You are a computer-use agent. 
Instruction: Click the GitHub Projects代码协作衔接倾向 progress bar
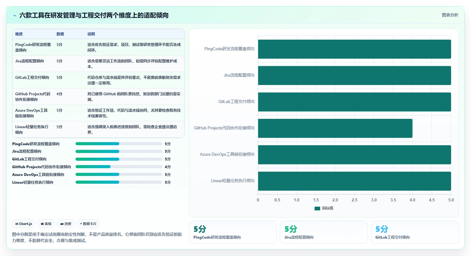(x=119, y=167)
